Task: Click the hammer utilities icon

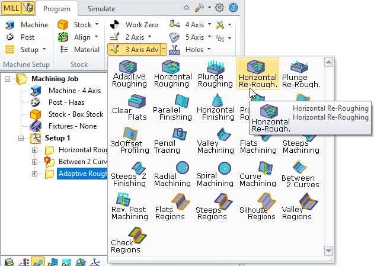Action: pos(199,8)
